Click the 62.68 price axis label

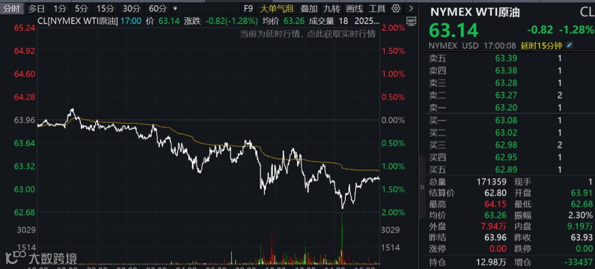coord(24,212)
